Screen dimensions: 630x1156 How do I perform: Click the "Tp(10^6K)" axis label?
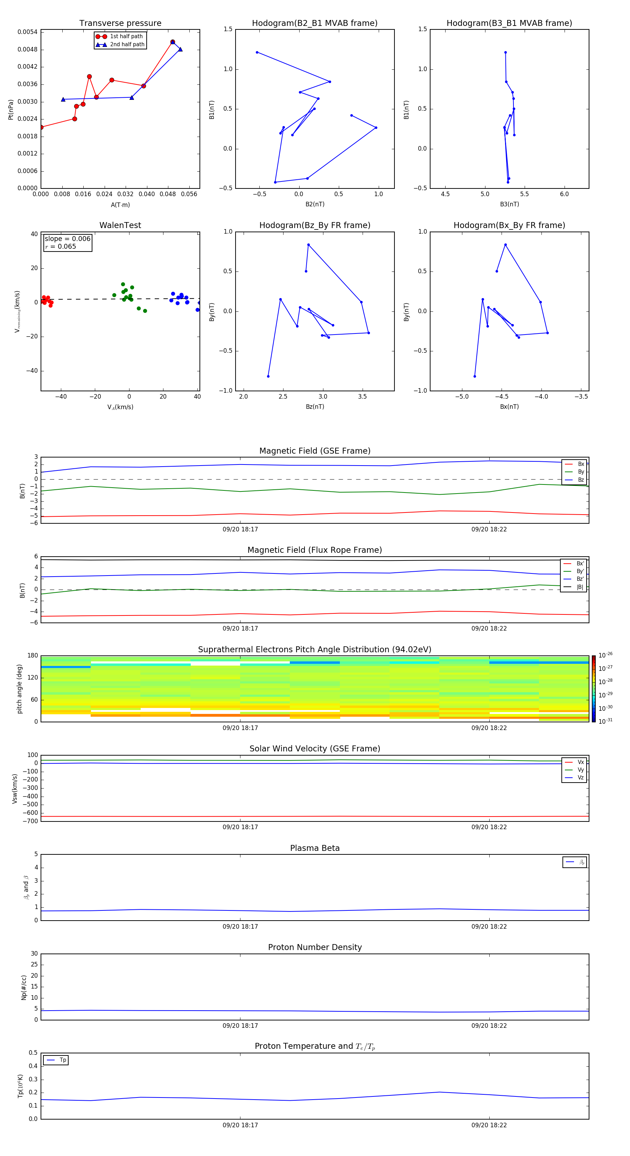pyautogui.click(x=20, y=1086)
